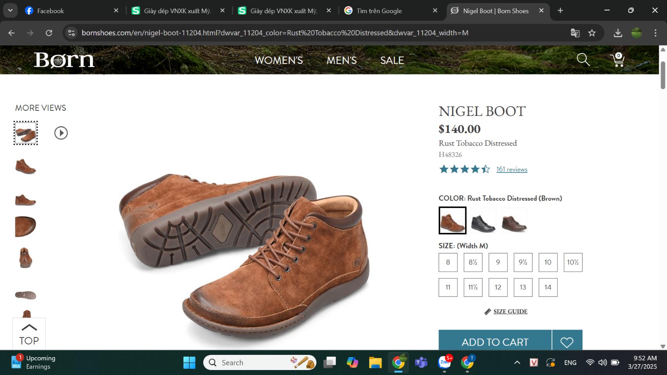This screenshot has width=667, height=375.
Task: Expand the tab search dropdown
Action: point(10,10)
